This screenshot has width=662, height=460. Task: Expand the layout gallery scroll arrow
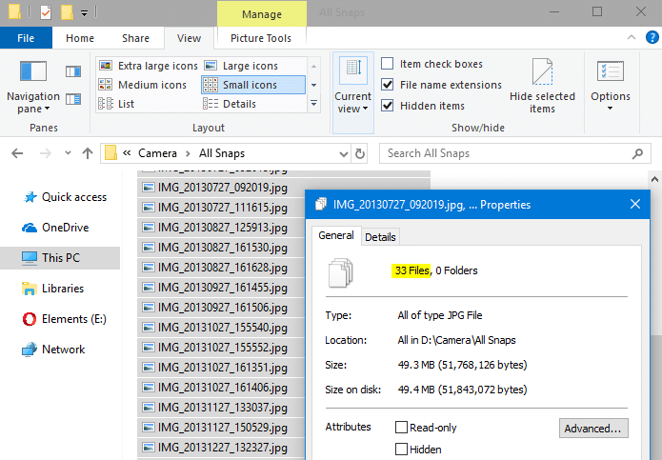pyautogui.click(x=312, y=104)
